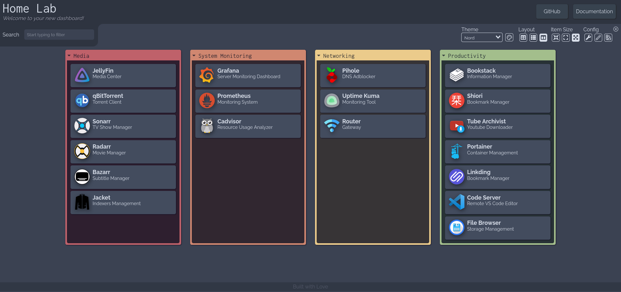This screenshot has height=292, width=621.
Task: Open the Bazarr subtitle manager icon
Action: pos(82,177)
